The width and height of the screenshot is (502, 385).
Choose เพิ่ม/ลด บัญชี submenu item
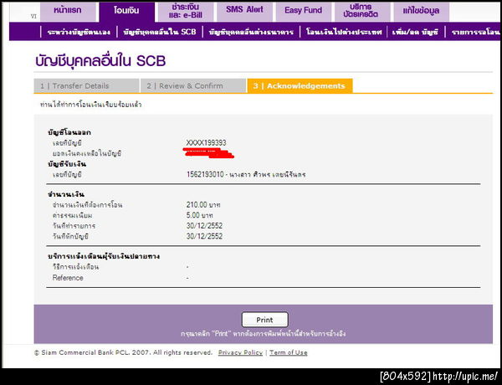click(x=415, y=32)
